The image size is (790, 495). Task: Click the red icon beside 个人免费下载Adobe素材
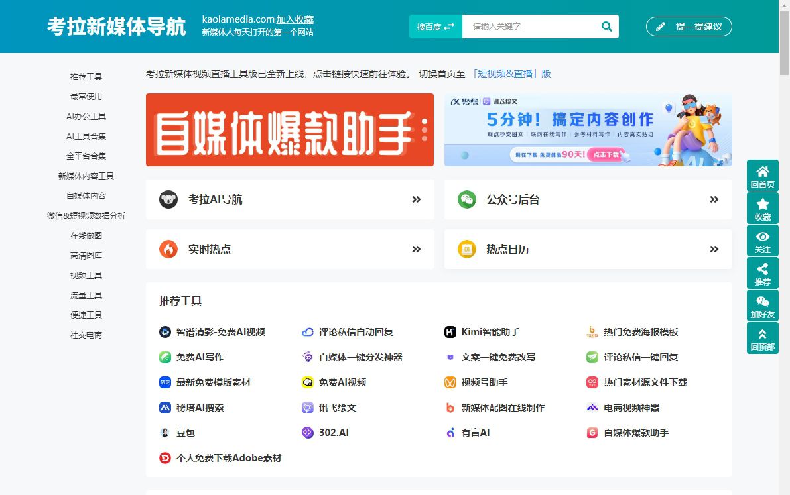pos(165,458)
